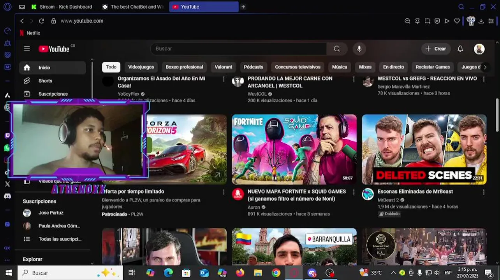Show Todas las suscripciones list
Image resolution: width=500 pixels, height=280 pixels.
53,239
